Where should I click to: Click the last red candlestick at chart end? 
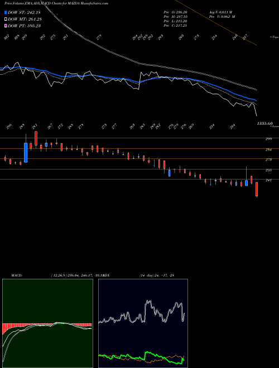[x=257, y=190]
